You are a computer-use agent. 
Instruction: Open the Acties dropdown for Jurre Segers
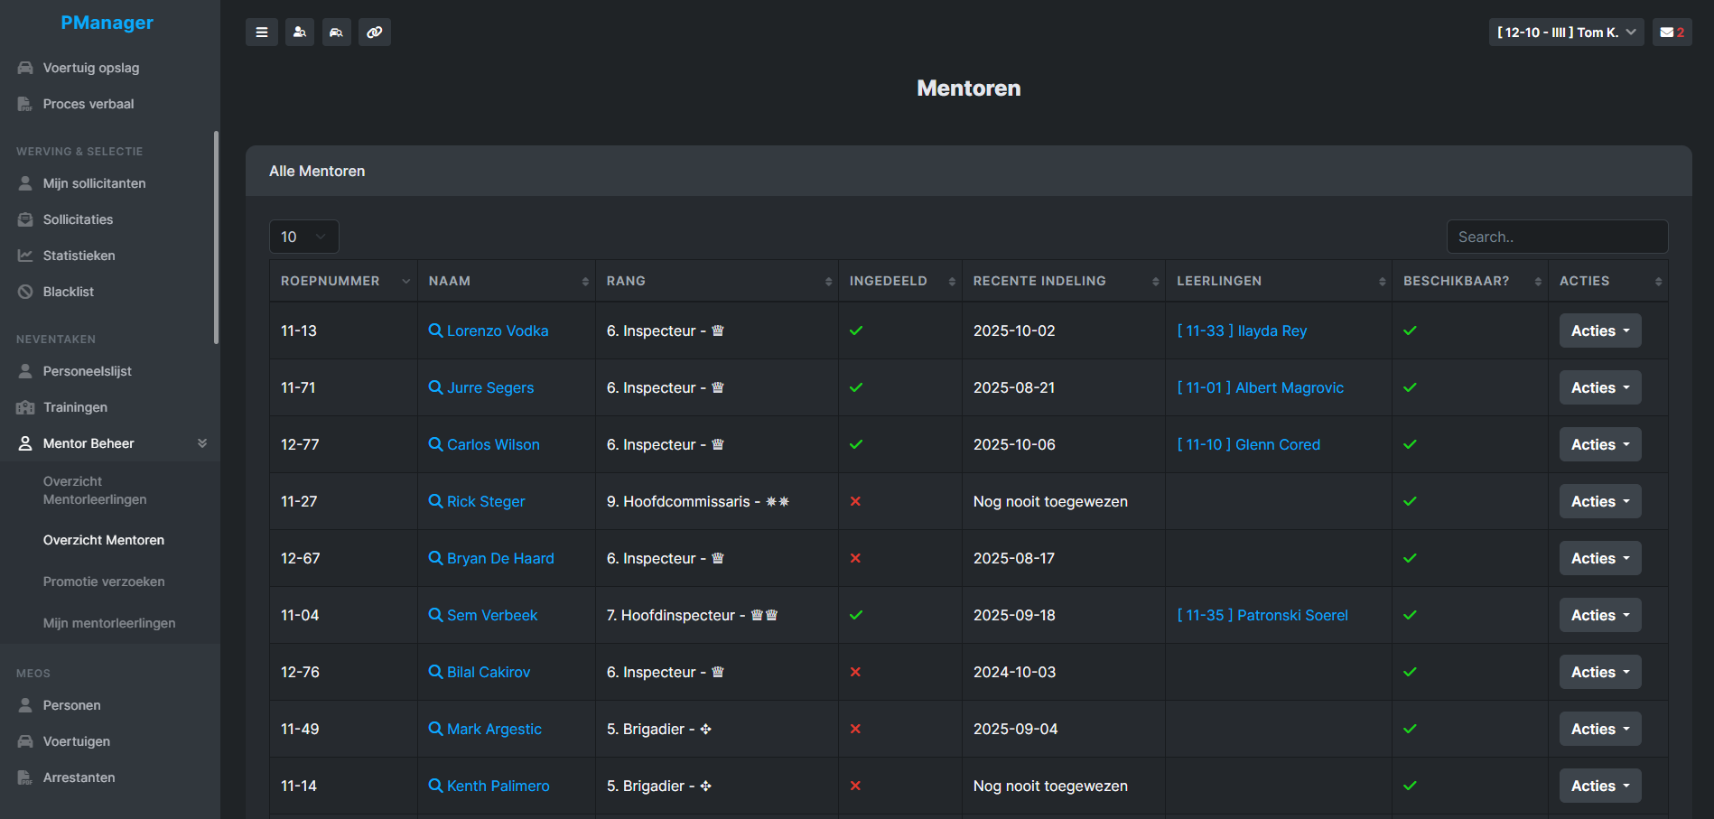point(1598,386)
